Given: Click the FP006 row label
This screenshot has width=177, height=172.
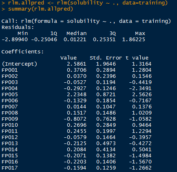Looking at the screenshot, I should click(10, 101).
